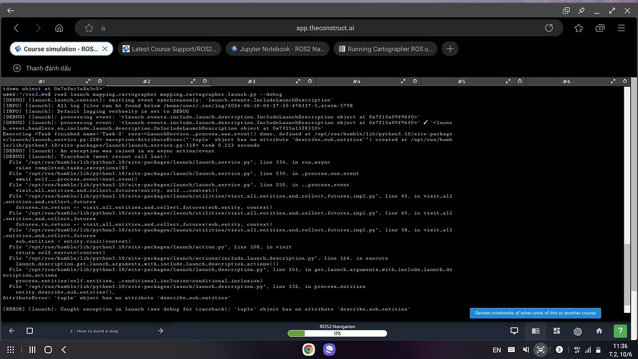
Task: Restart terminal #2 with its reload icon
Action: 204,80
